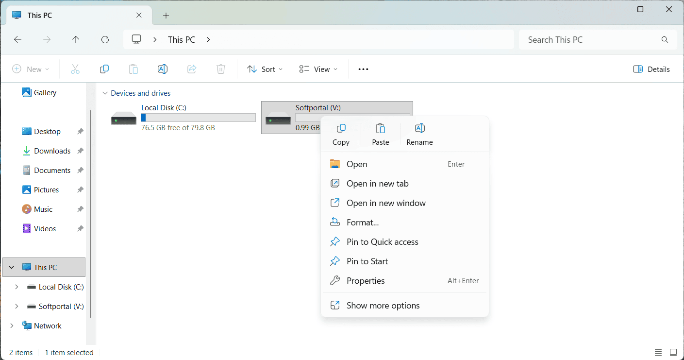This screenshot has width=684, height=360.
Task: Click the toolbar Paste clipboard icon
Action: click(133, 69)
